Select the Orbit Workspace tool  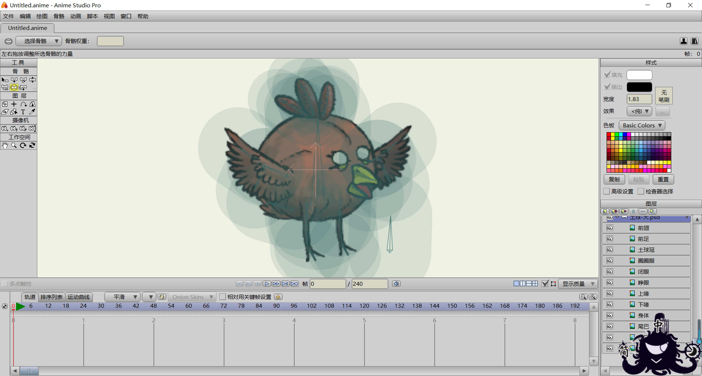tap(32, 145)
